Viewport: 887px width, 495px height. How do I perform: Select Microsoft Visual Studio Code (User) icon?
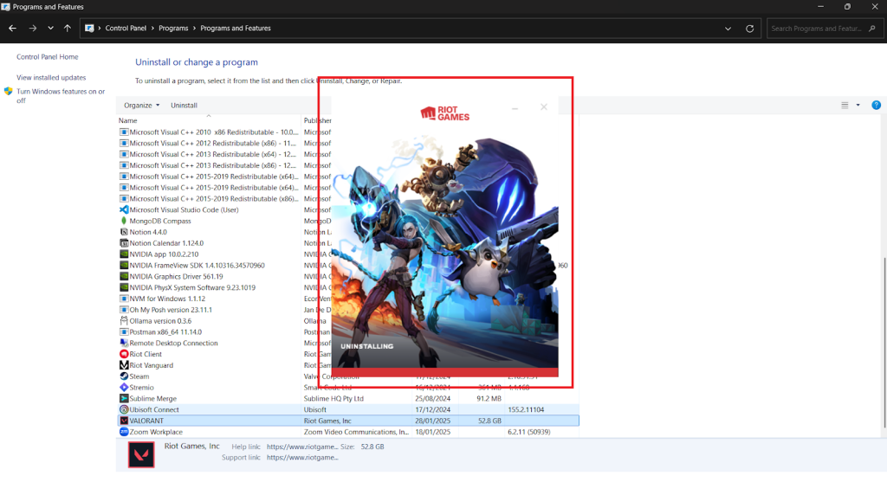(124, 209)
